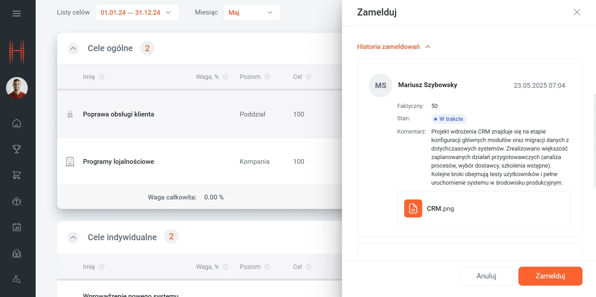Viewport: 596px width, 297px height.
Task: Open the Programy lojalnościowe goal row
Action: pyautogui.click(x=118, y=162)
